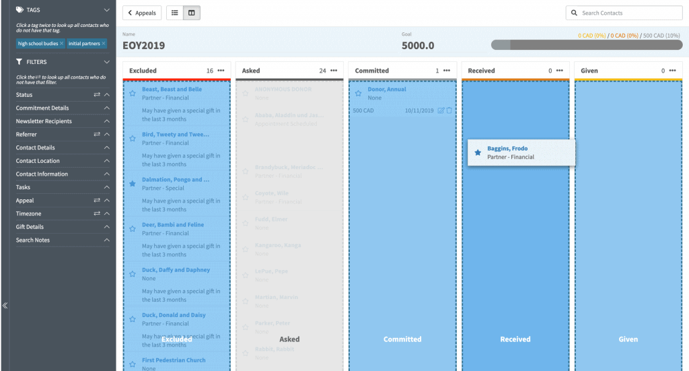Star the Beast, Beast and Belle contact
The width and height of the screenshot is (689, 371).
133,93
